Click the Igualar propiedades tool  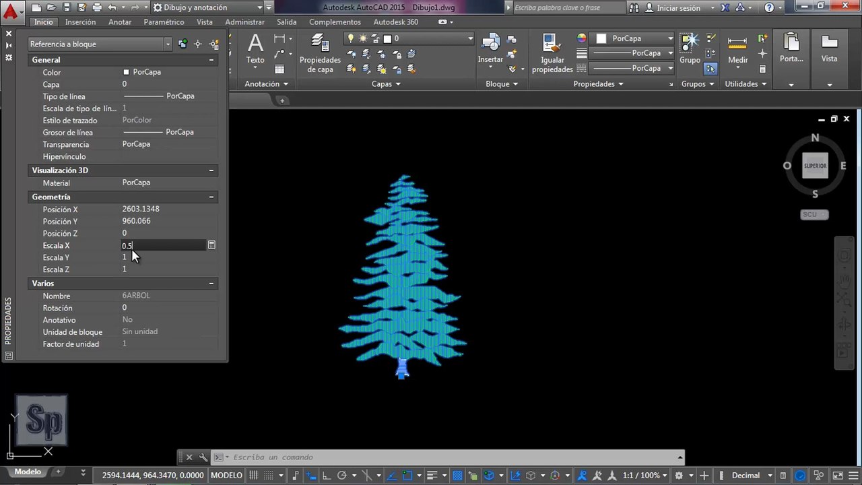pos(552,53)
